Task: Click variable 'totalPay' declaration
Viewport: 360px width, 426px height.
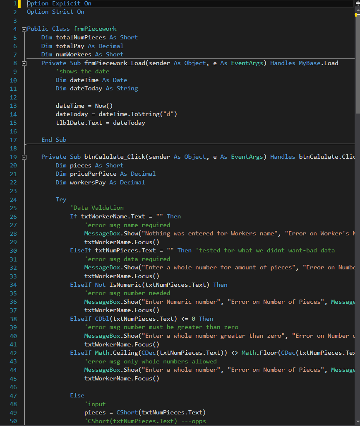Action: (70, 46)
